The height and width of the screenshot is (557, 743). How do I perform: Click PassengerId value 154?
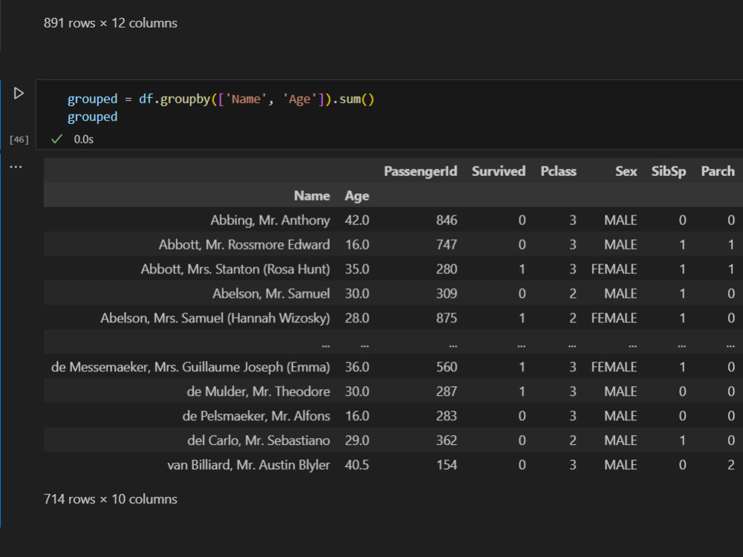447,465
